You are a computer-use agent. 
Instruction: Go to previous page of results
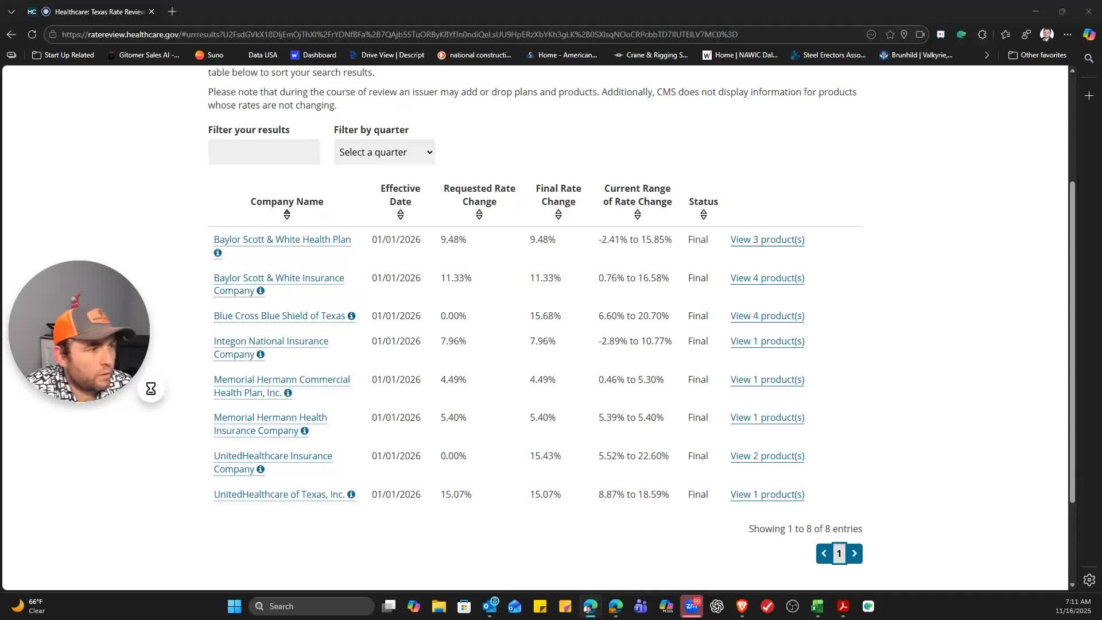(824, 553)
